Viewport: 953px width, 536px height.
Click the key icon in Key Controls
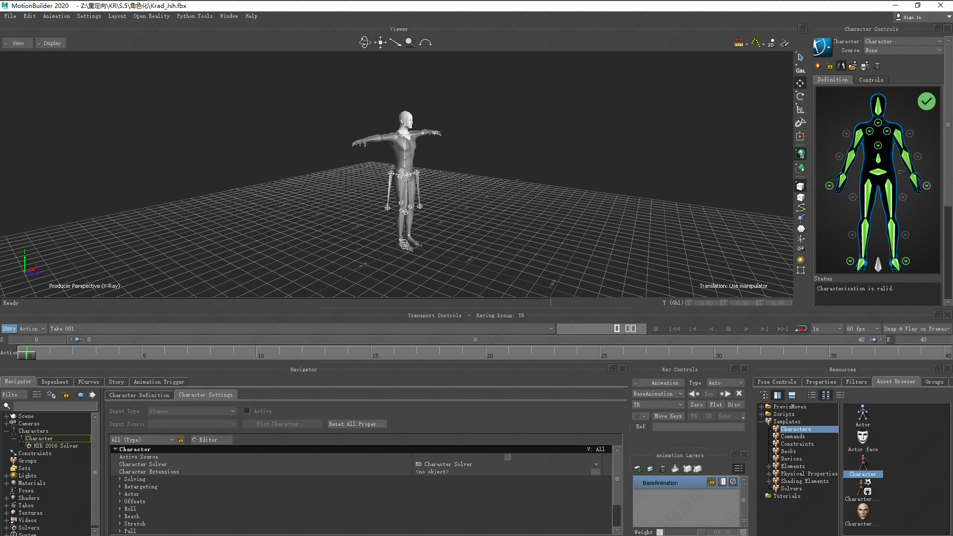pyautogui.click(x=641, y=416)
